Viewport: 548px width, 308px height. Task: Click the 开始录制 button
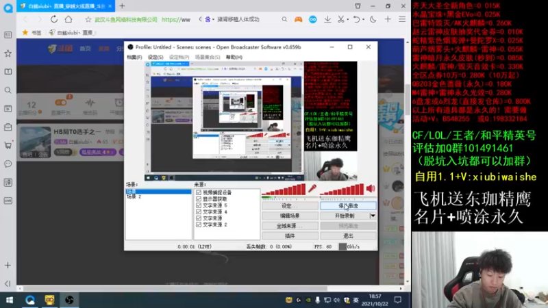point(345,216)
